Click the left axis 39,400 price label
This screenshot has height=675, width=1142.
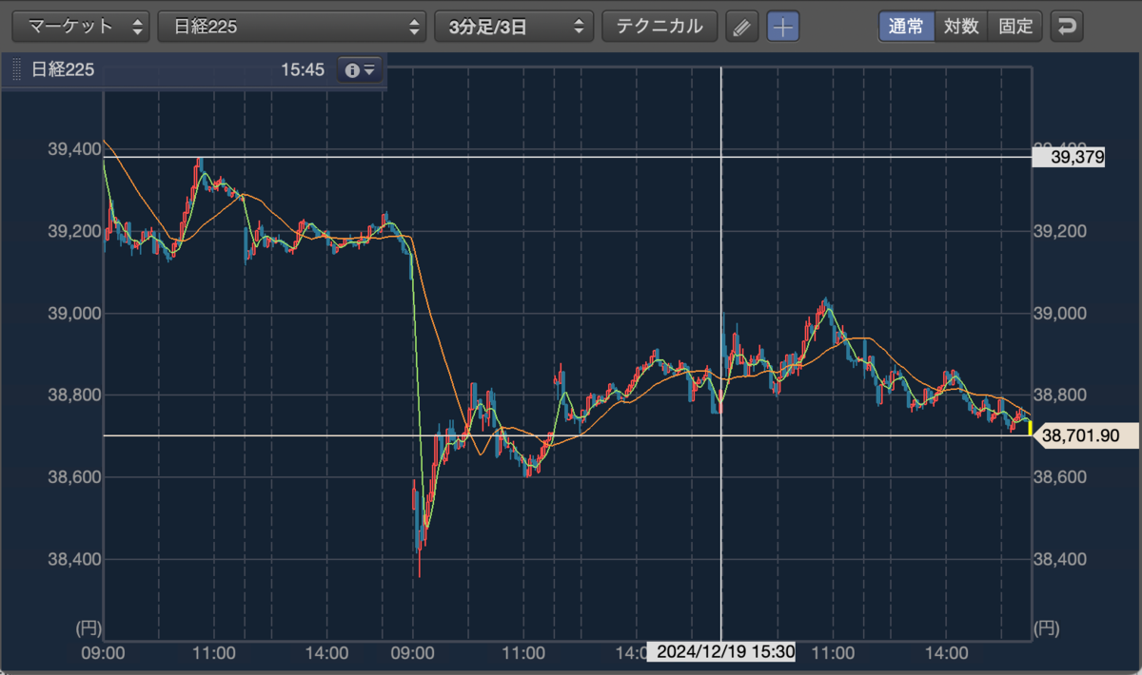pos(74,149)
